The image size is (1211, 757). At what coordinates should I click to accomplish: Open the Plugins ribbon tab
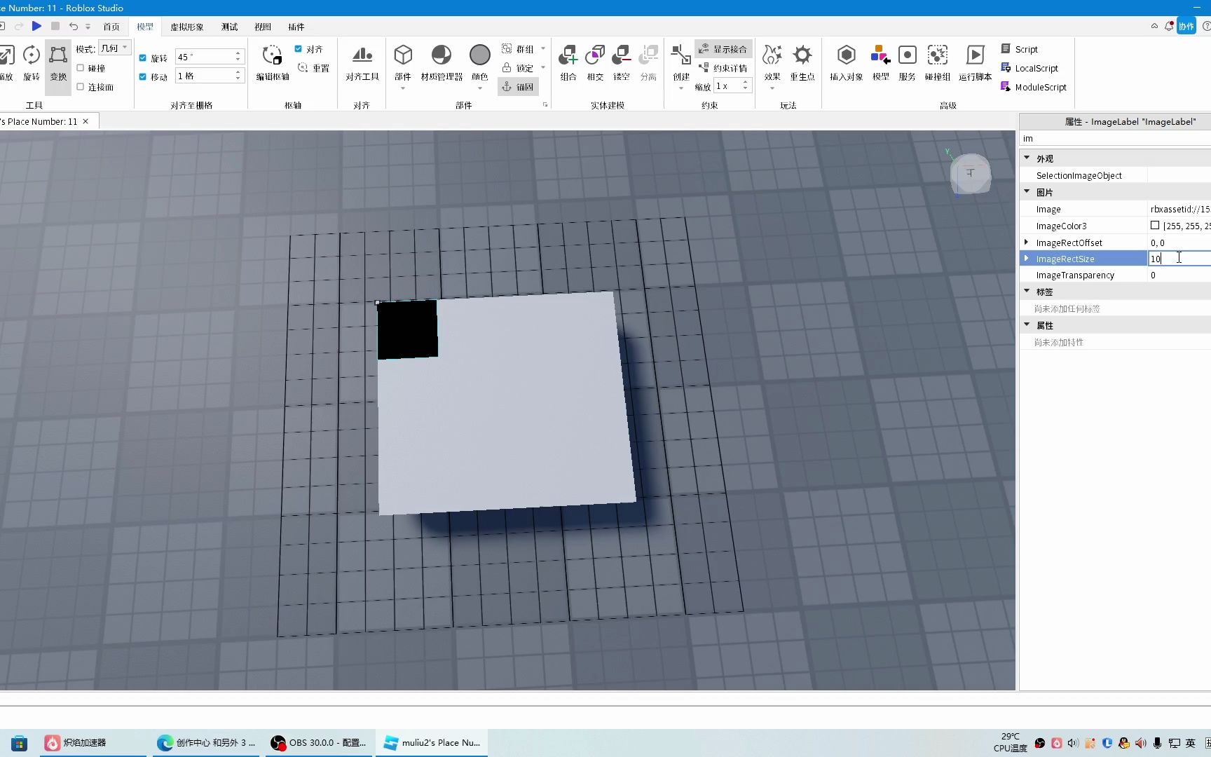point(296,27)
